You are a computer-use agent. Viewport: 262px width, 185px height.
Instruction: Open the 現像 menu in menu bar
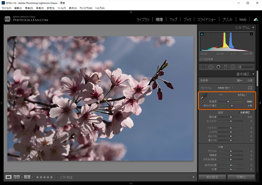point(29,8)
